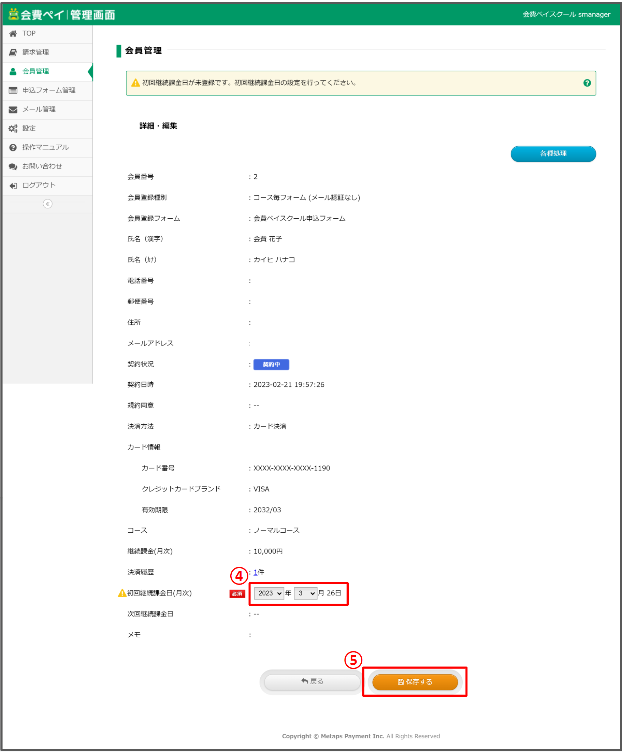Viewport: 622px width, 752px height.
Task: Click the 会費ペイスクール smanager account name
Action: pos(566,15)
